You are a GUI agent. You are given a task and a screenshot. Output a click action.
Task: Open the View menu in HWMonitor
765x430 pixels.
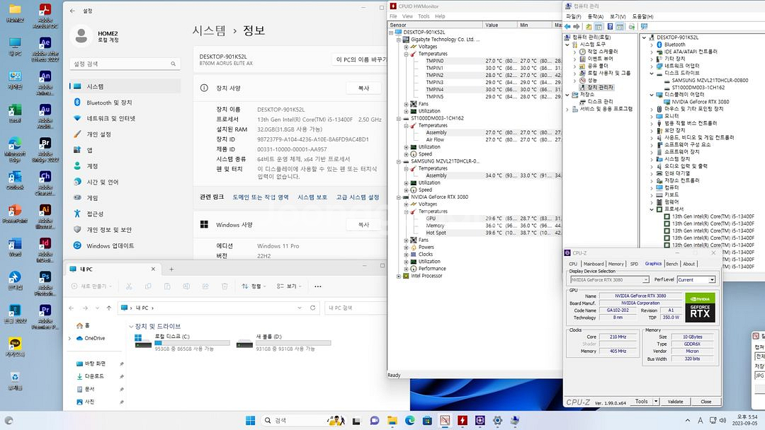coord(407,16)
